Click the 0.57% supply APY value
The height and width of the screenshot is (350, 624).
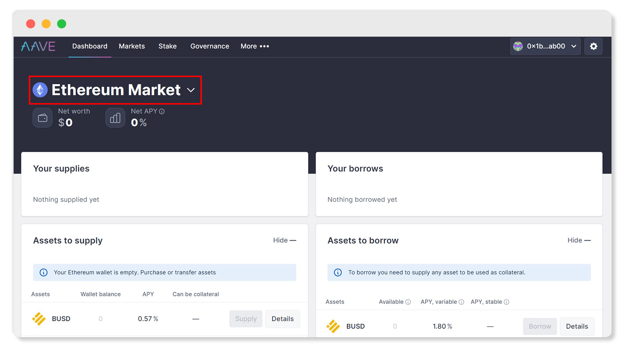(148, 319)
